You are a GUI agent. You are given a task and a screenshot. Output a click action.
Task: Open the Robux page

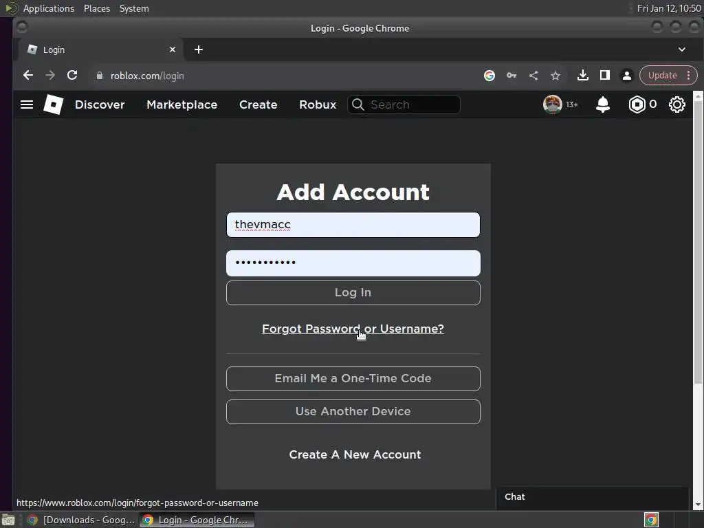318,104
